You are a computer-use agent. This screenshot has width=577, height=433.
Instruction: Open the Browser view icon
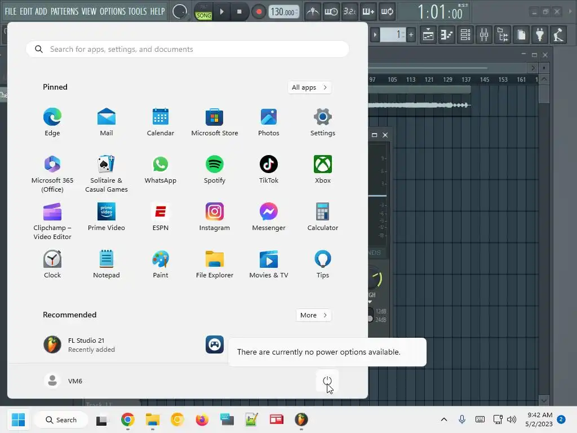pos(503,35)
